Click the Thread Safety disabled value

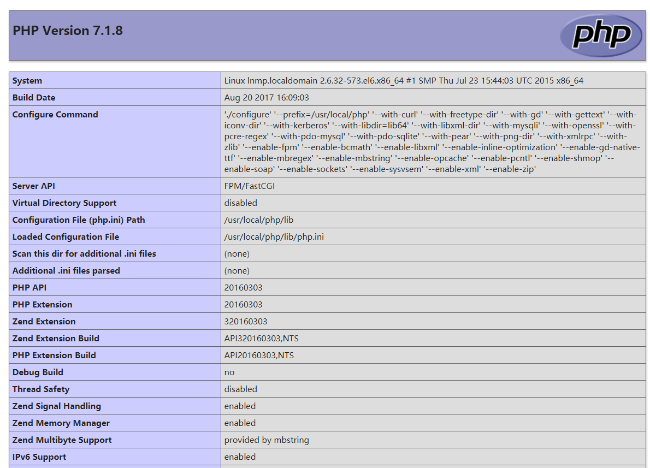(x=240, y=389)
